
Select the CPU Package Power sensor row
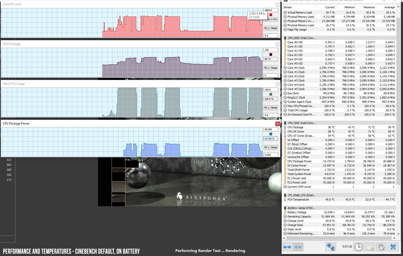(x=339, y=161)
